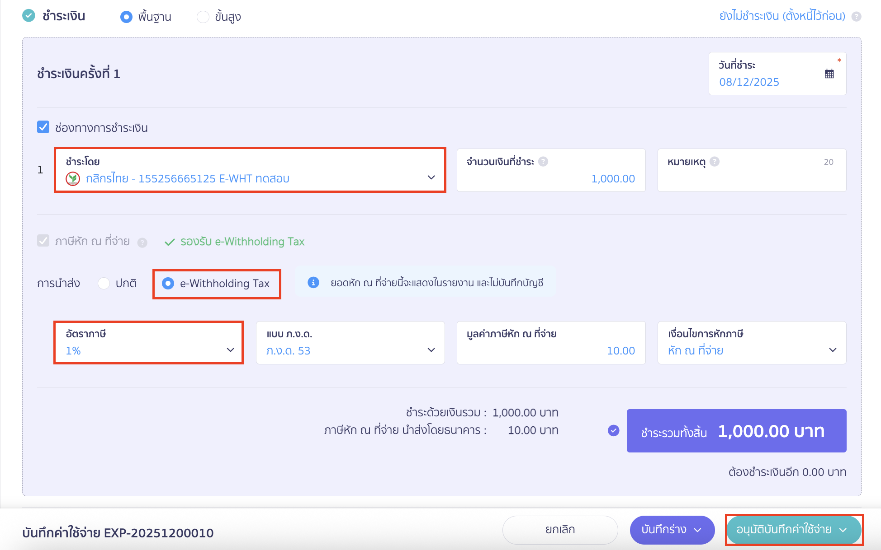Expand the อัตราภาษี 1% dropdown
The height and width of the screenshot is (550, 881).
point(148,343)
